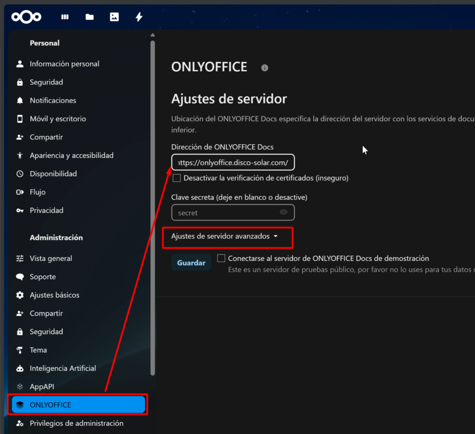
Task: Click the person icon beside Información personal
Action: [20, 64]
